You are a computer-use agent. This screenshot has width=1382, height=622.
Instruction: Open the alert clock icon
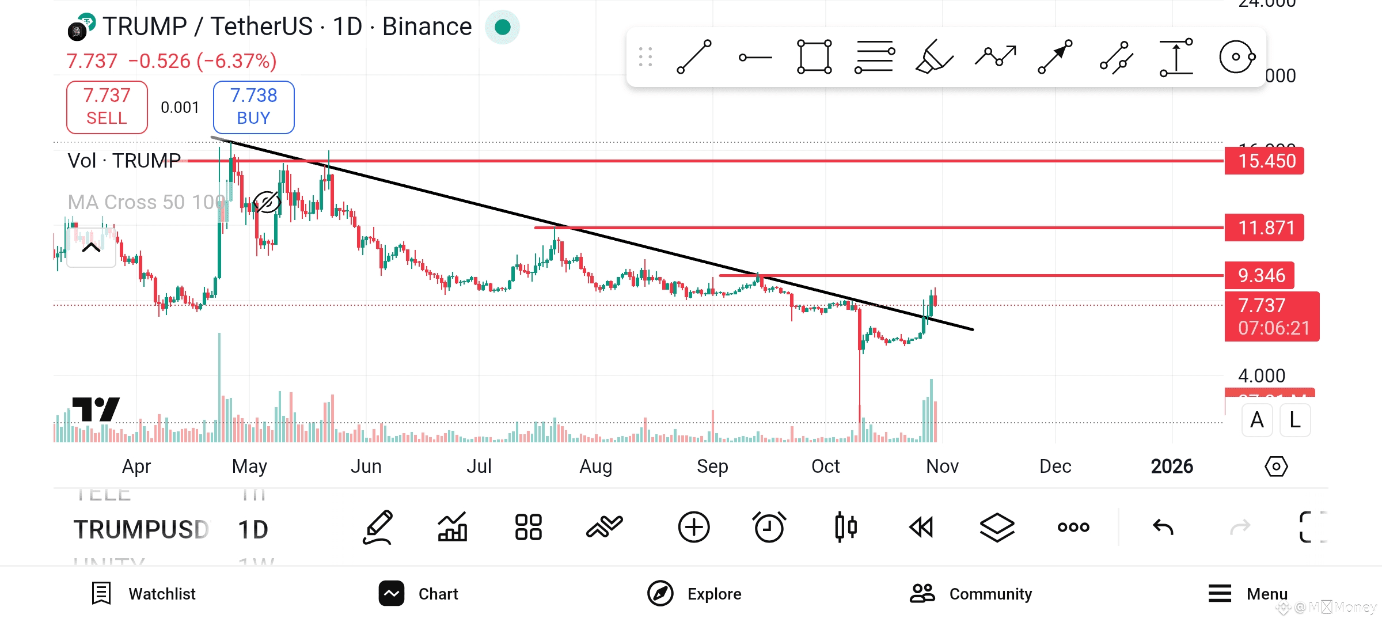[x=769, y=527]
